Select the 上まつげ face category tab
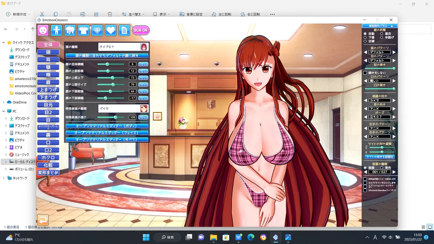This screenshot has width=434, height=244. (x=48, y=90)
